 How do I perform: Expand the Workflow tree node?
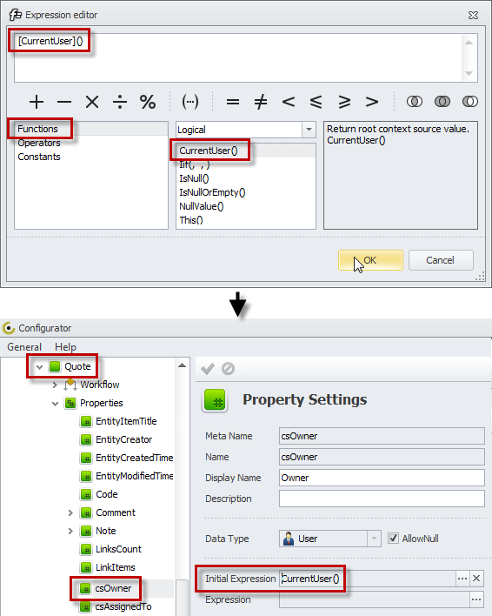55,385
